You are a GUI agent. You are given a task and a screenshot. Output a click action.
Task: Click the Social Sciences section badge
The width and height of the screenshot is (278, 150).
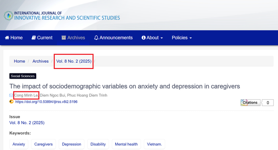point(23,76)
